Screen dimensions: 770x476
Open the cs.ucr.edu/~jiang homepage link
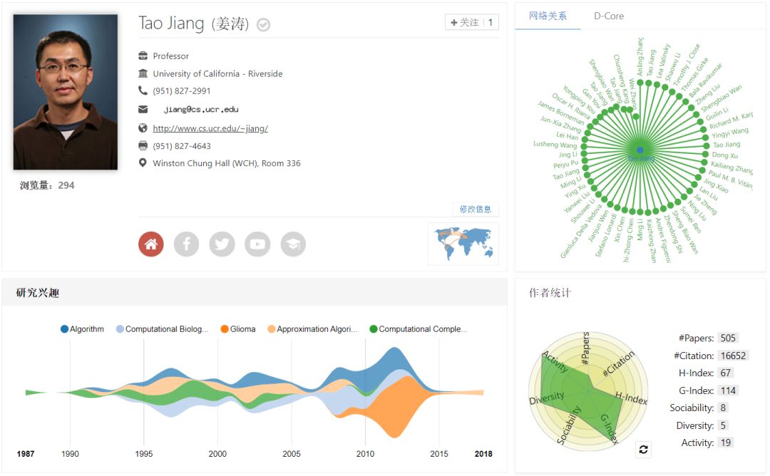tap(210, 128)
